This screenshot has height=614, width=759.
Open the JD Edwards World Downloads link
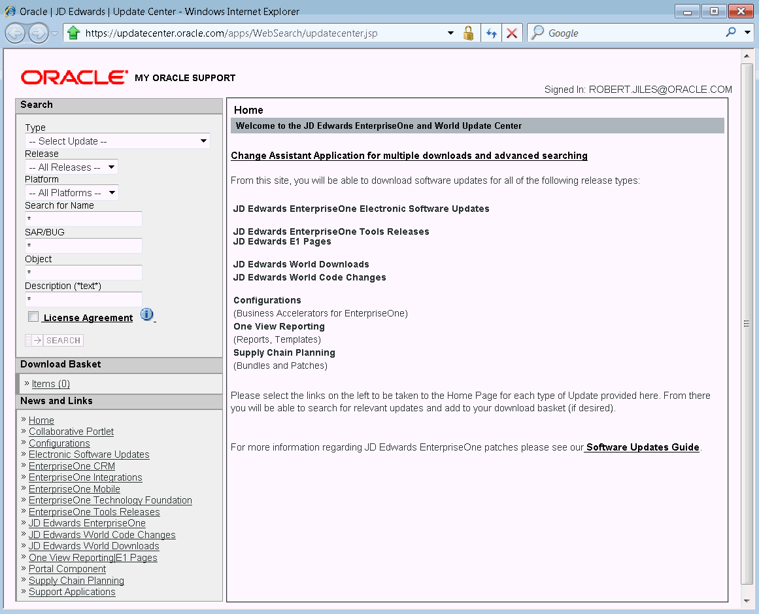coord(94,546)
